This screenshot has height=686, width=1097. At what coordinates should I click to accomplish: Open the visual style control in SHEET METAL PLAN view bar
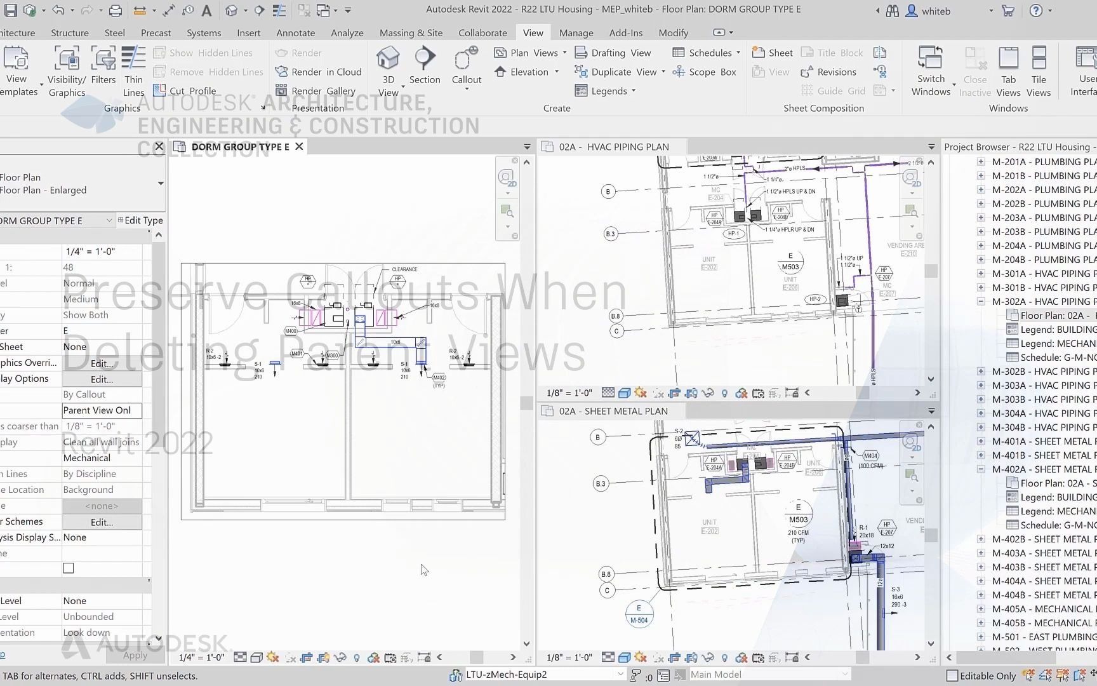pos(624,657)
